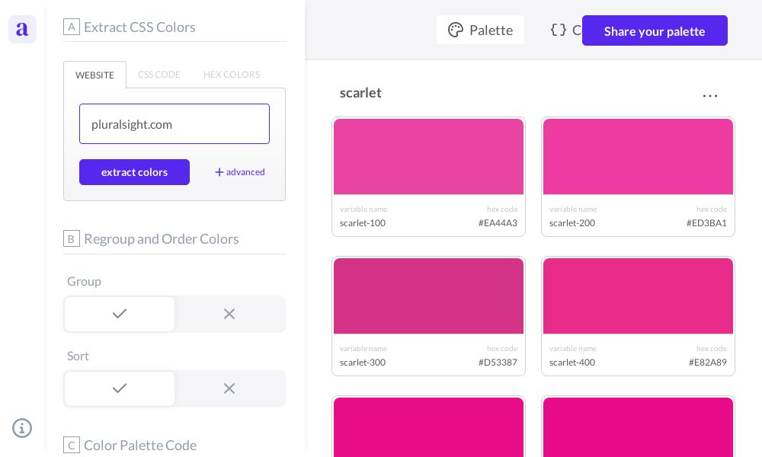Expand the Color Palette Code section

pos(140,445)
